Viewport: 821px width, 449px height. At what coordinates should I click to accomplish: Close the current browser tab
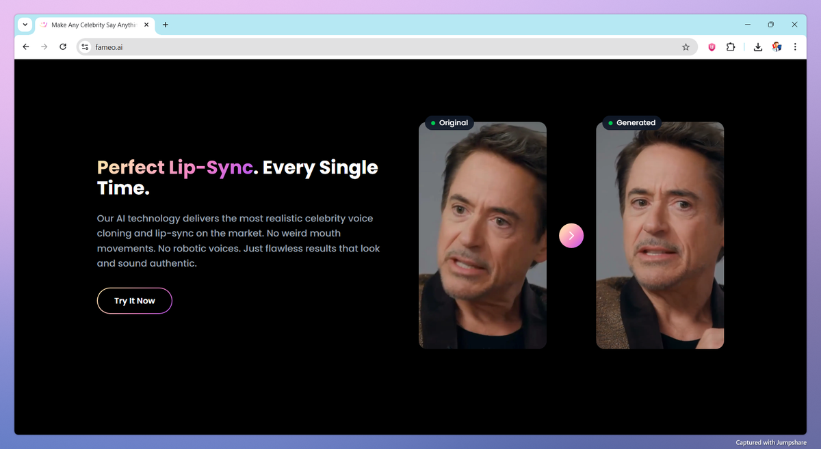click(146, 25)
